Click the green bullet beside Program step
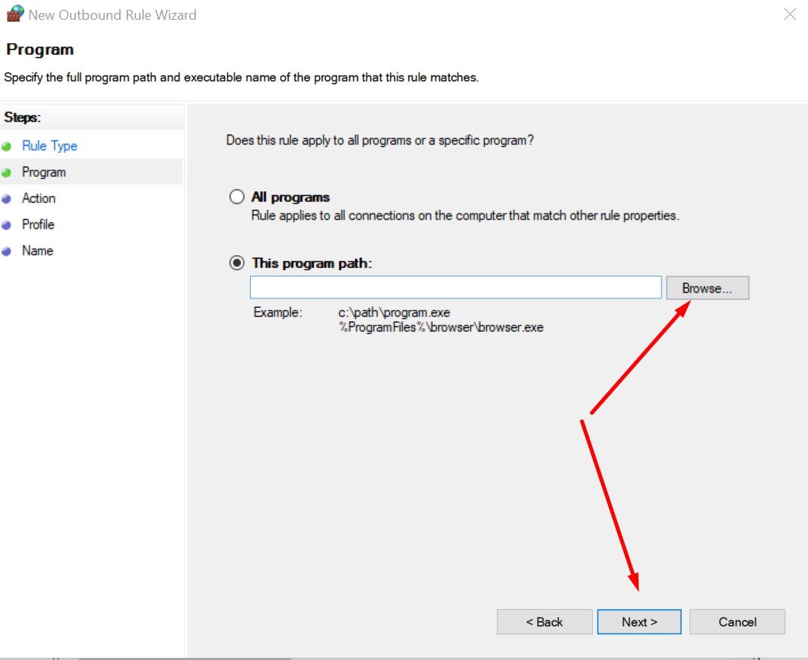808x660 pixels. tap(7, 172)
